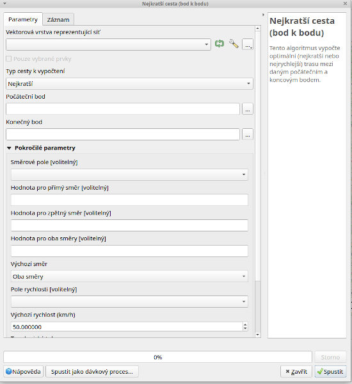This screenshot has width=352, height=384.
Task: Pick start point with Počáteční bod button
Action: (248, 109)
